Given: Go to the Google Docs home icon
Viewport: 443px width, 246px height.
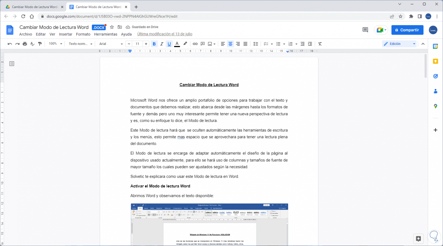Looking at the screenshot, I should point(10,30).
